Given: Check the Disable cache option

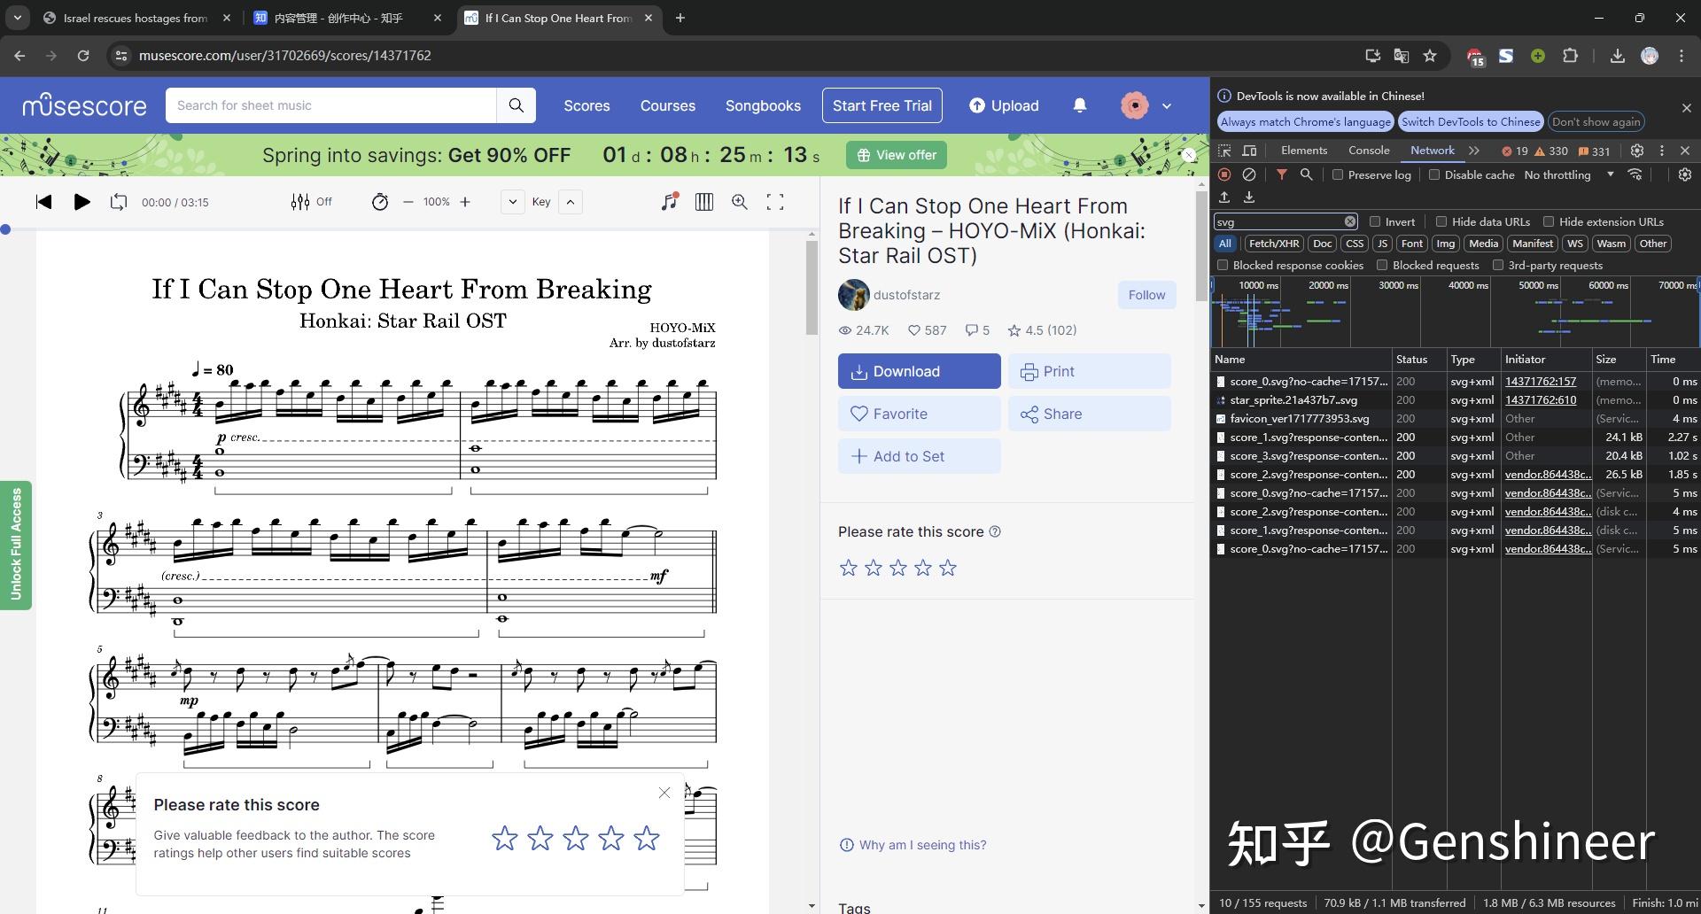Looking at the screenshot, I should tap(1434, 174).
